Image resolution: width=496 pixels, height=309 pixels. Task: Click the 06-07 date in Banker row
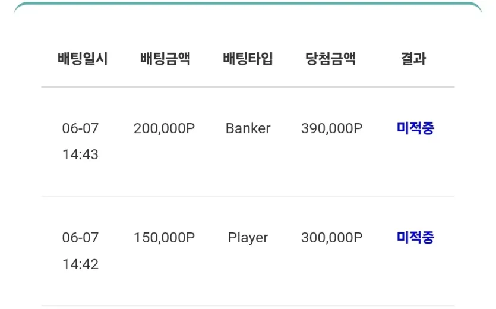point(80,128)
